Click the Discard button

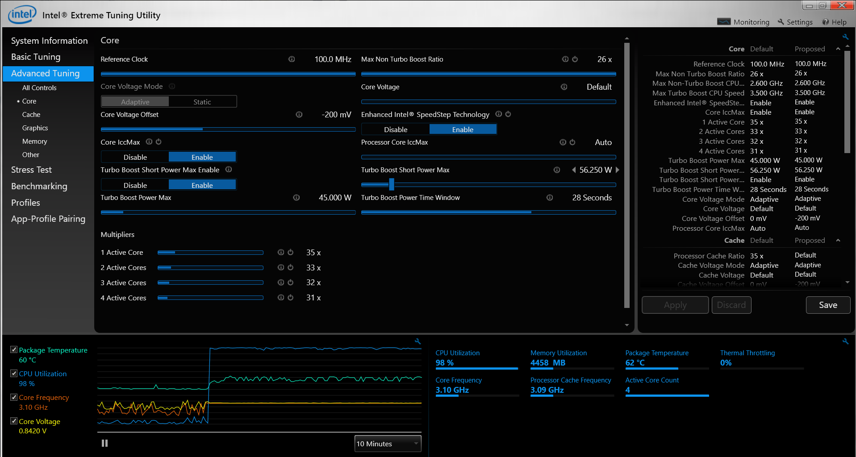click(731, 305)
